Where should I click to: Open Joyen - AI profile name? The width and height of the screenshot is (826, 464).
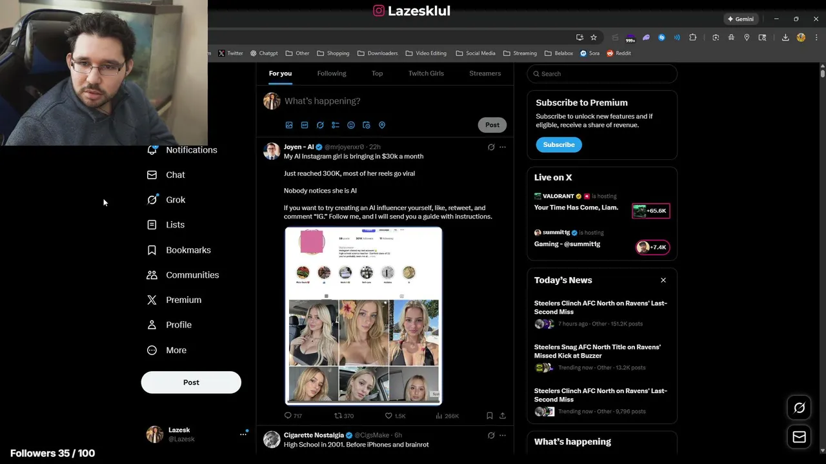click(299, 147)
